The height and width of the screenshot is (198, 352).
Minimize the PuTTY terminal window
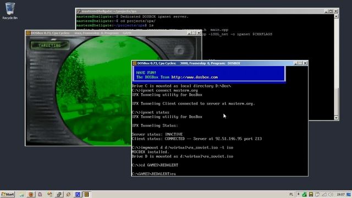pyautogui.click(x=326, y=11)
